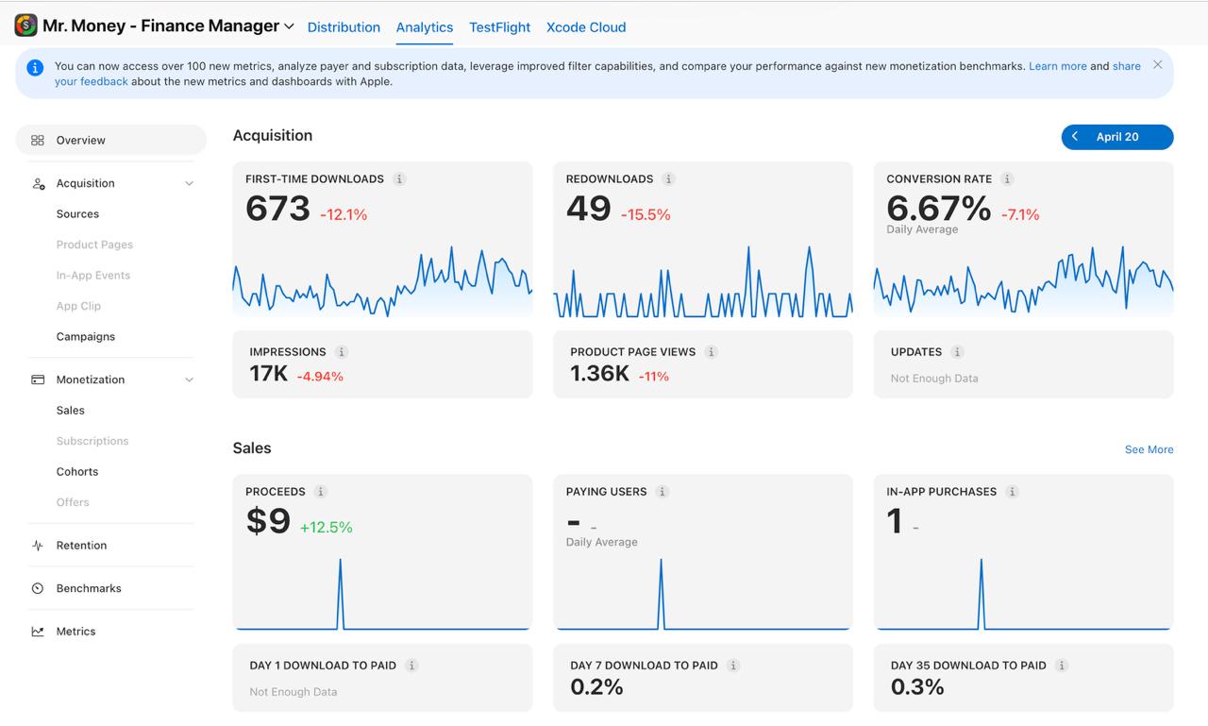Show info for First-Time Downloads
Screen dimensions: 1208x726
pyautogui.click(x=399, y=179)
